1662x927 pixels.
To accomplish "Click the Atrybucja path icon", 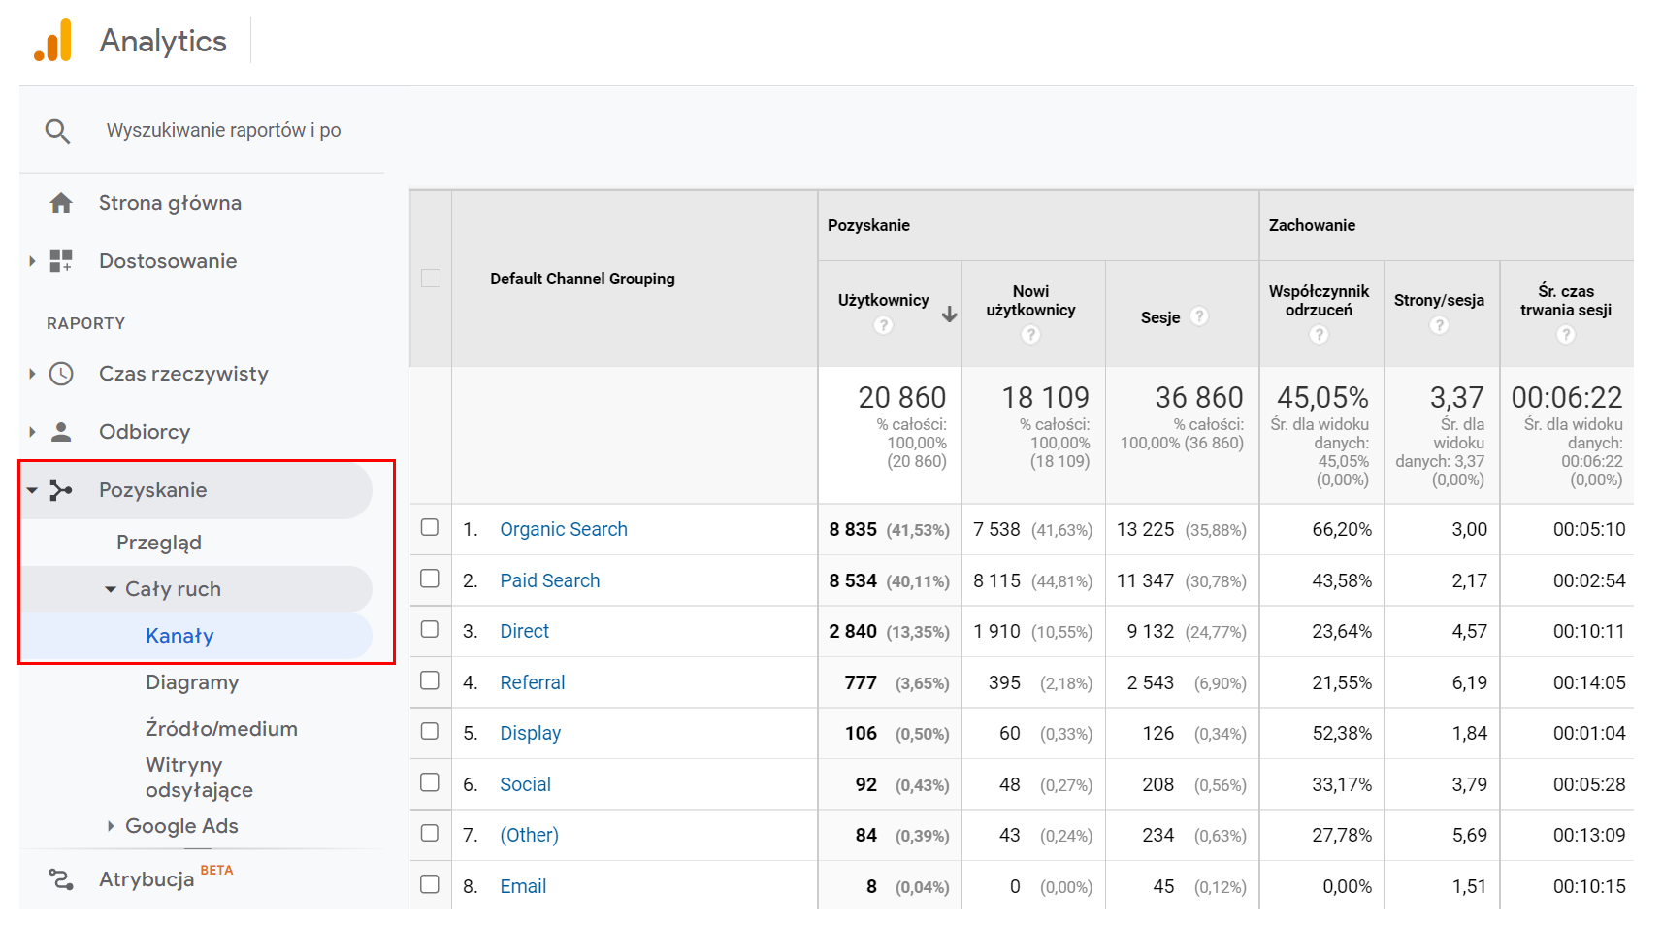I will click(61, 879).
